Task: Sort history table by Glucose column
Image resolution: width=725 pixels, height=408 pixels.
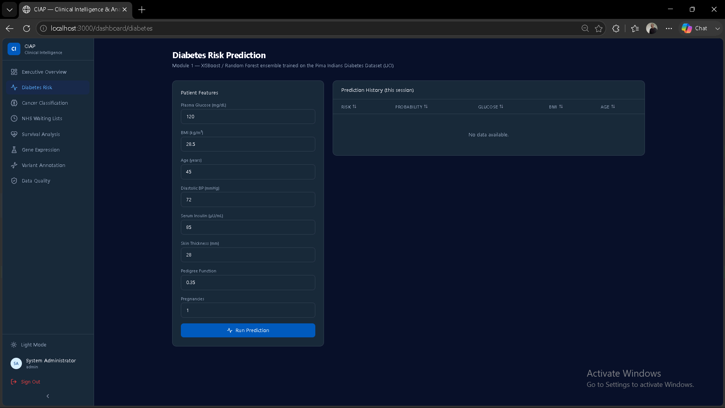Action: (491, 107)
